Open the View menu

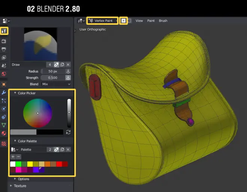click(139, 21)
